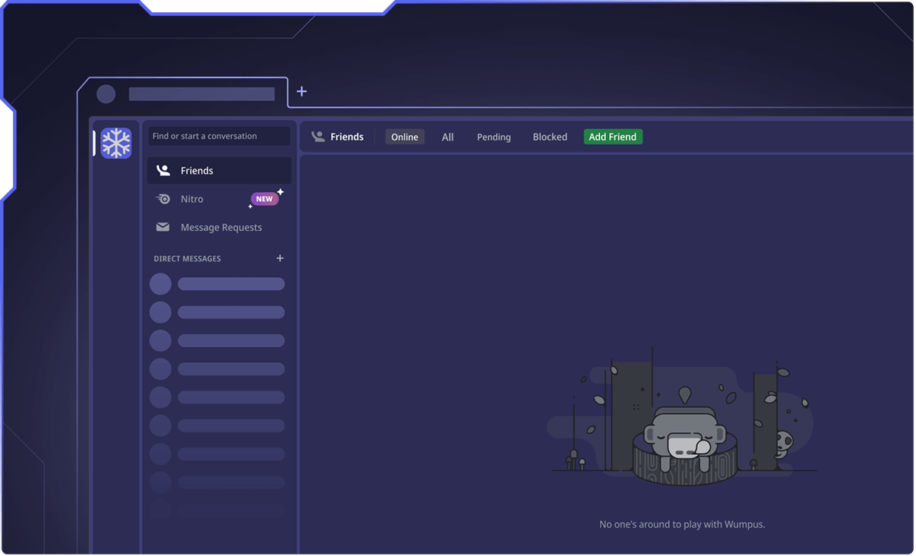
Task: Open Message Requests
Action: click(220, 226)
